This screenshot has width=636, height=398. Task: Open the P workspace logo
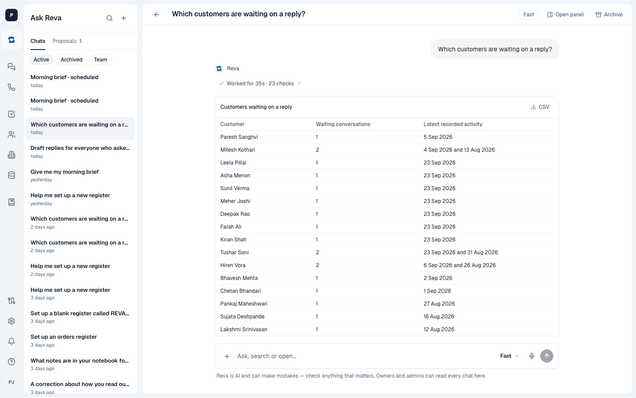tap(11, 15)
